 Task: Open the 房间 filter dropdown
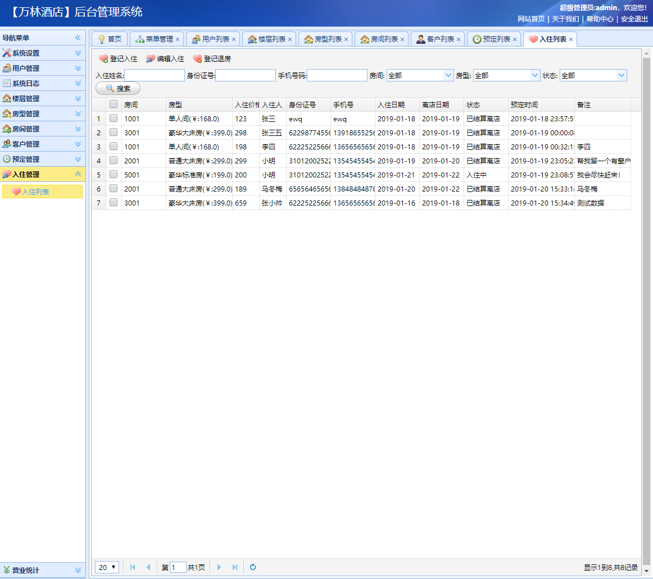coord(448,75)
